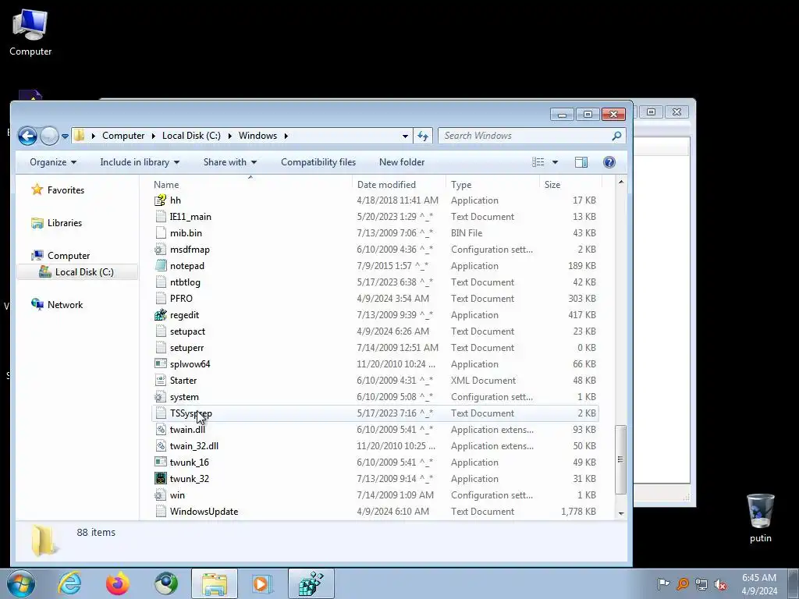The image size is (799, 599).
Task: Open the address bar history dropdown
Action: (x=405, y=136)
